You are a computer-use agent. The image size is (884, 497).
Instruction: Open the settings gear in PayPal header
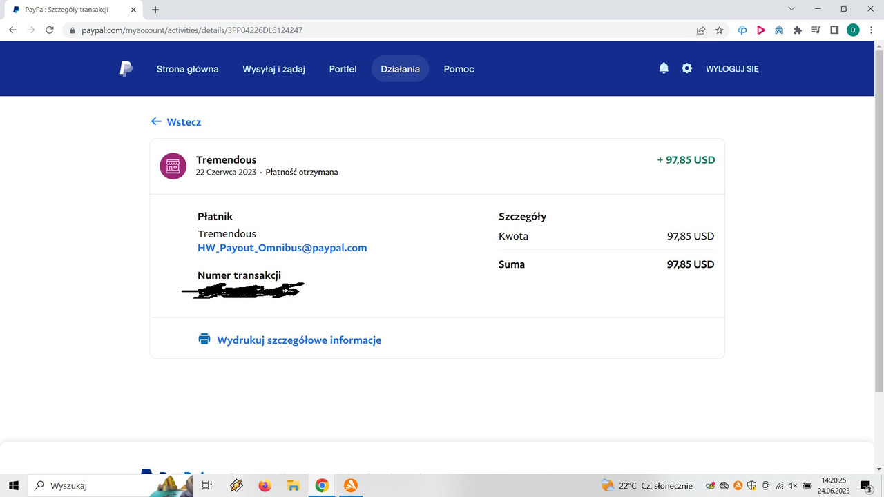click(686, 68)
